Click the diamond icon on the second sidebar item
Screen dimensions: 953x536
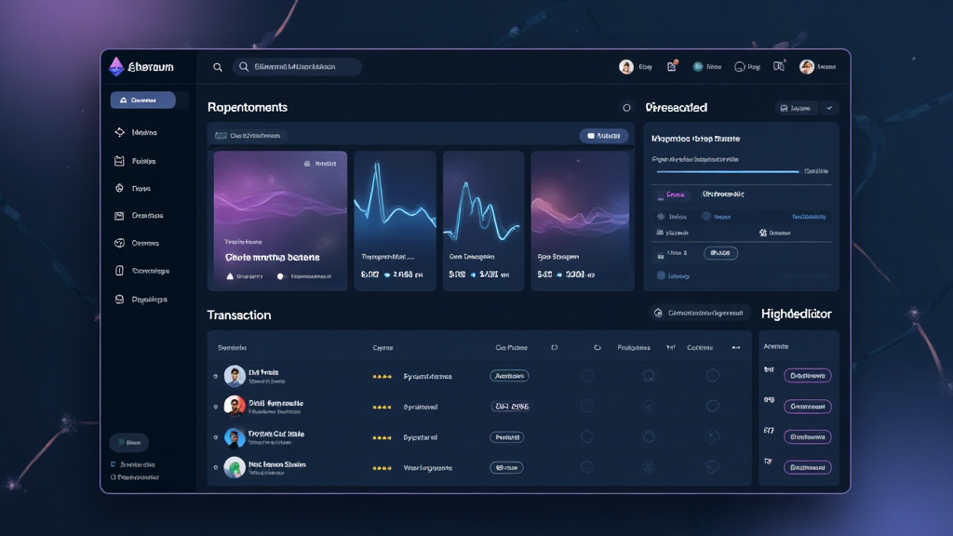point(119,133)
